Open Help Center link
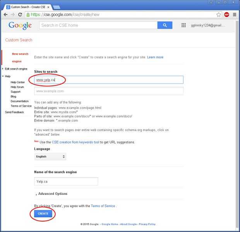The image size is (240, 232). click(x=17, y=82)
